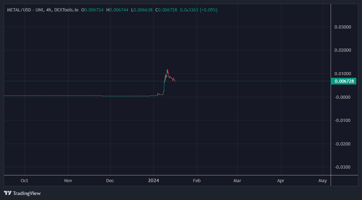362x200 pixels.
Task: Click the (+0.05%) change readout
Action: click(x=209, y=10)
